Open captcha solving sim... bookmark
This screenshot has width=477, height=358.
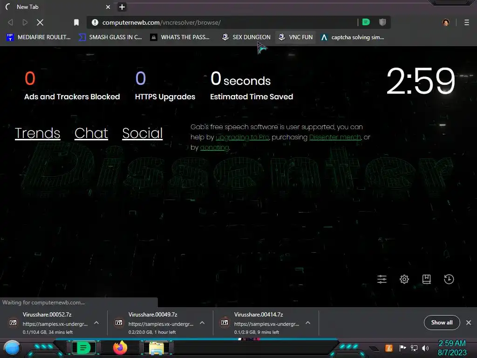tap(353, 37)
